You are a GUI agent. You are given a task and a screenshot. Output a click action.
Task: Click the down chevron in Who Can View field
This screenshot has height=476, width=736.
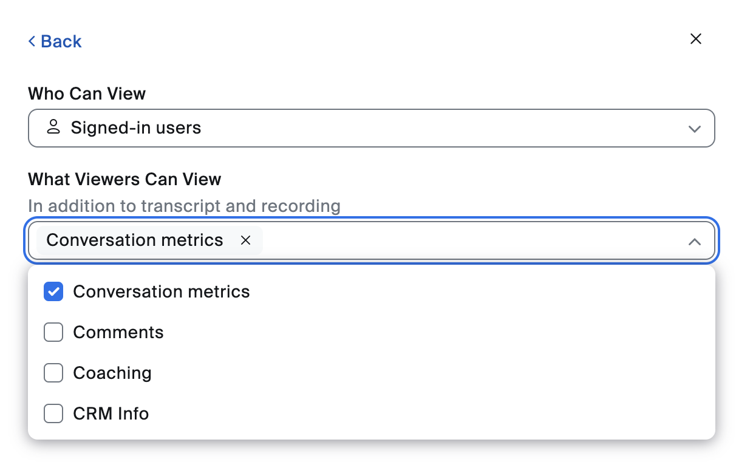click(694, 129)
